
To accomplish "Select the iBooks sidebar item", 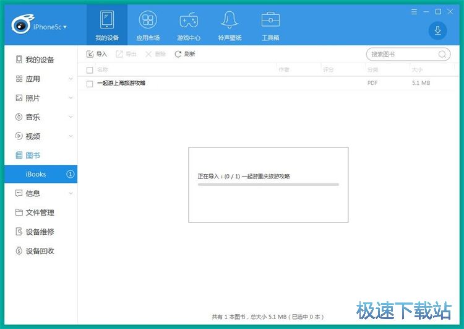I will [x=41, y=174].
